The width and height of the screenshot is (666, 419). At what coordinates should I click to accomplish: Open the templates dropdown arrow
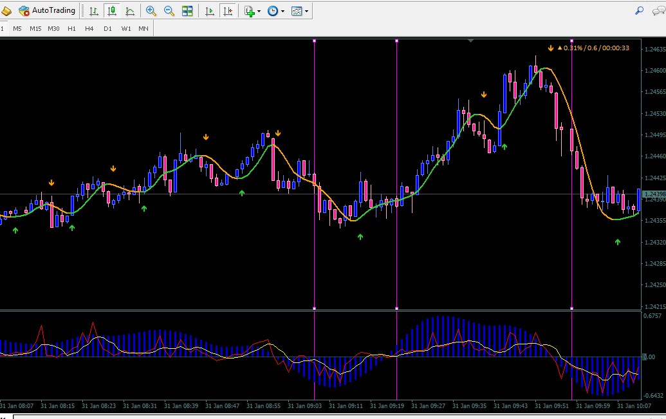click(307, 12)
